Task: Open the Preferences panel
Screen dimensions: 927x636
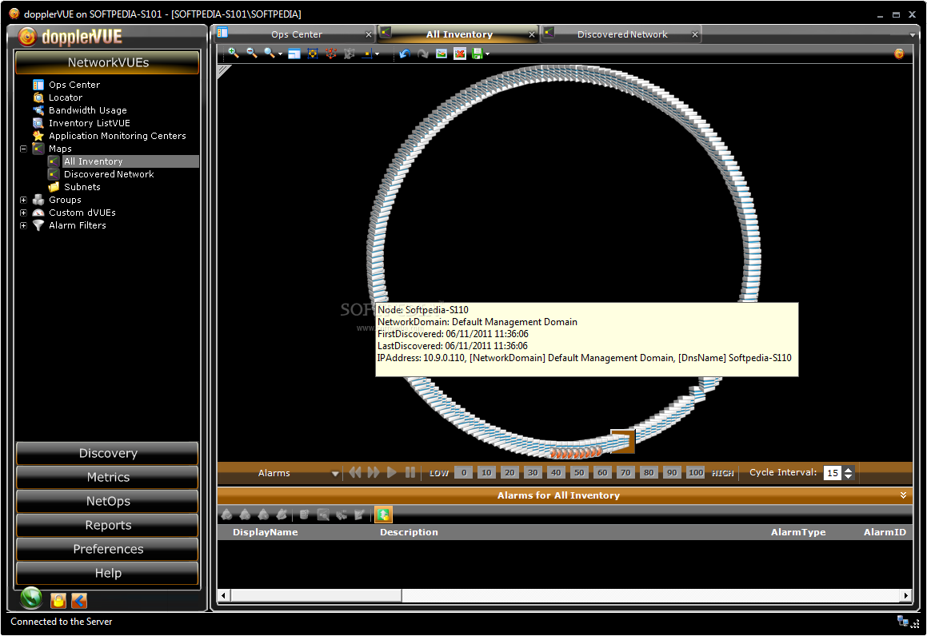Action: pyautogui.click(x=108, y=549)
